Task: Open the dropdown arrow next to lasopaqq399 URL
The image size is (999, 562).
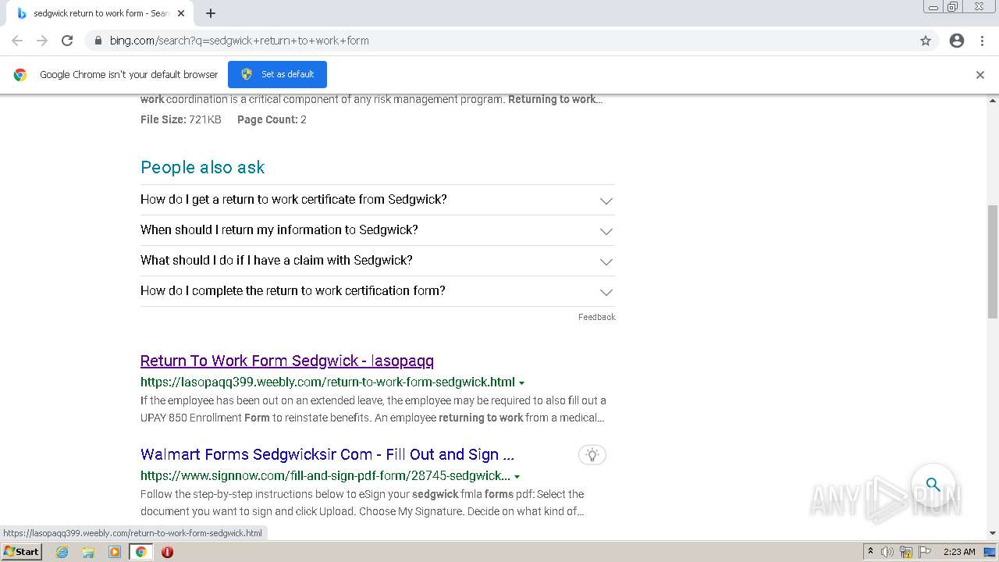Action: tap(521, 383)
